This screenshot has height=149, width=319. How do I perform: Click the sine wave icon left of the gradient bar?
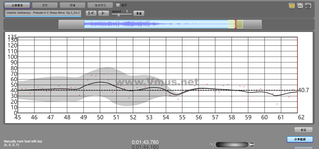pyautogui.click(x=212, y=145)
